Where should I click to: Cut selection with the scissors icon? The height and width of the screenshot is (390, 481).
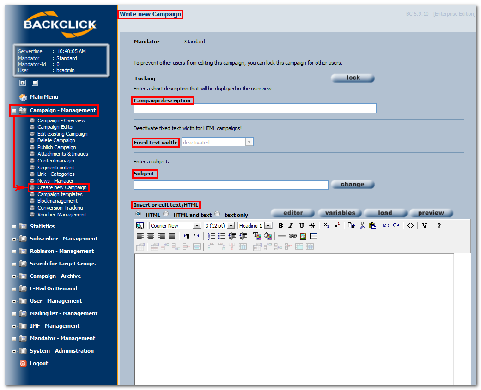(362, 226)
